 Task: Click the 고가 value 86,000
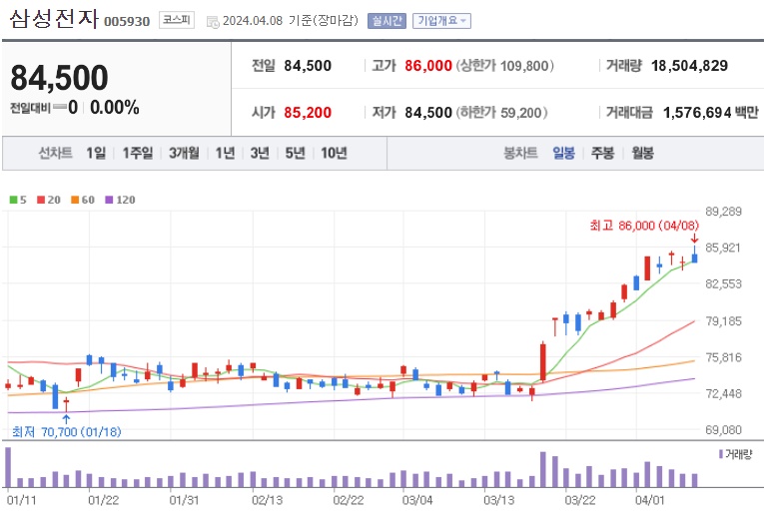pos(428,66)
